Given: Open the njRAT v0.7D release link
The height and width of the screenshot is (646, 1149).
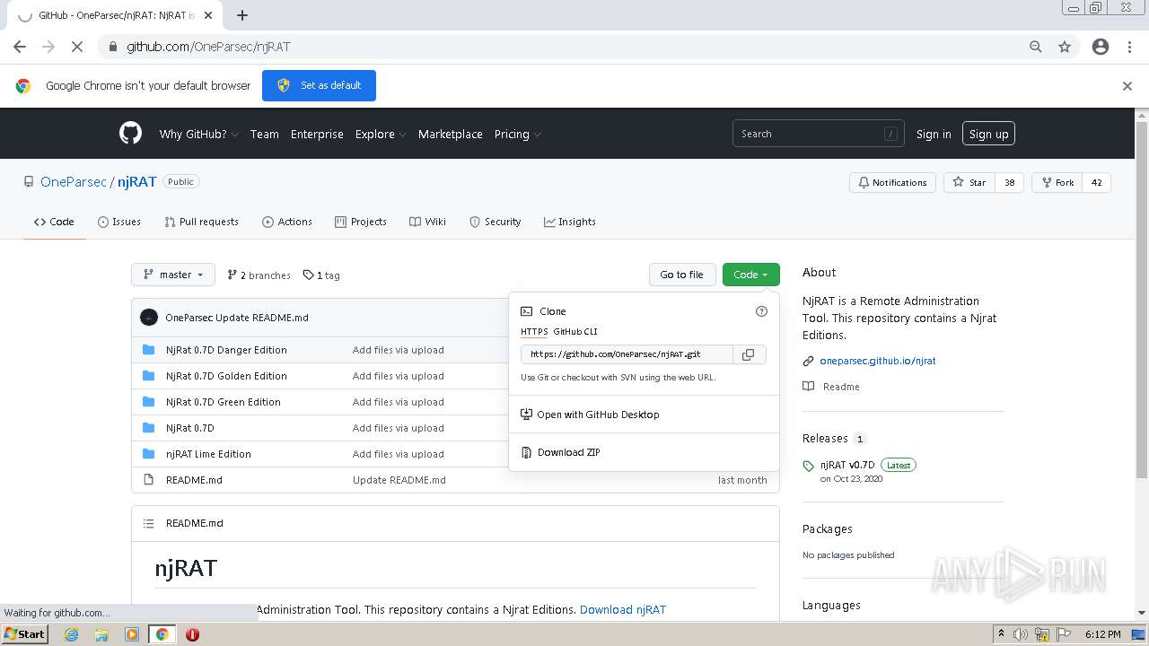Looking at the screenshot, I should pos(847,465).
